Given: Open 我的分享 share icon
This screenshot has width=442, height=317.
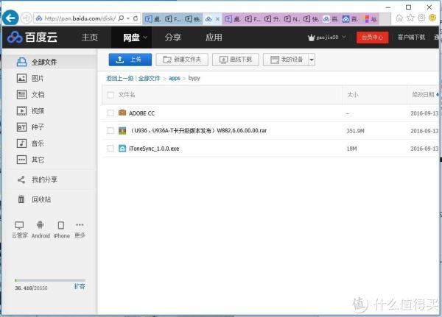Looking at the screenshot, I should 21,179.
